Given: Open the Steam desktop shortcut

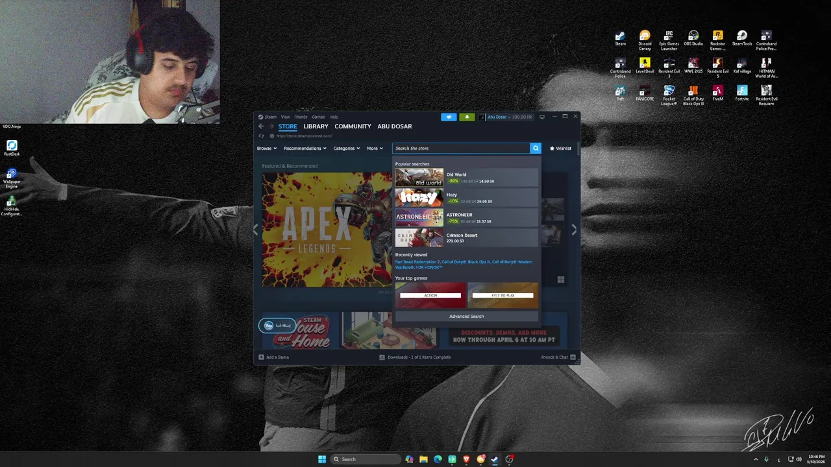Looking at the screenshot, I should point(621,38).
